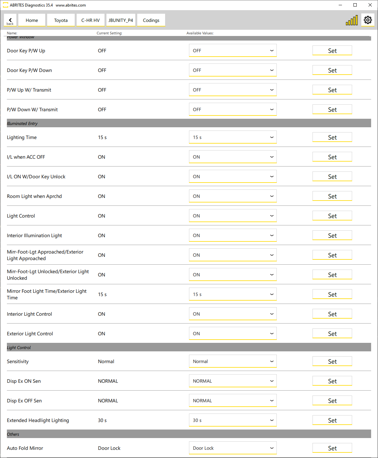The width and height of the screenshot is (378, 458).
Task: Select the C-HR HV breadcrumb tab
Action: (x=90, y=20)
